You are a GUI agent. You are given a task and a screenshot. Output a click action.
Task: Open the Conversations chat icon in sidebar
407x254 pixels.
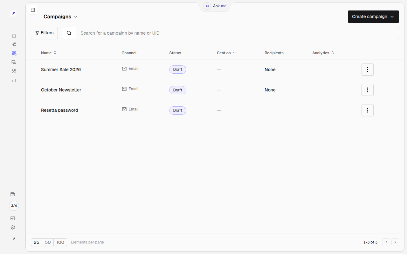[x=14, y=62]
